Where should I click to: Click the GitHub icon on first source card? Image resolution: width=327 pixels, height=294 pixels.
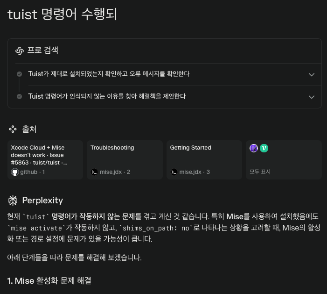[x=15, y=172]
